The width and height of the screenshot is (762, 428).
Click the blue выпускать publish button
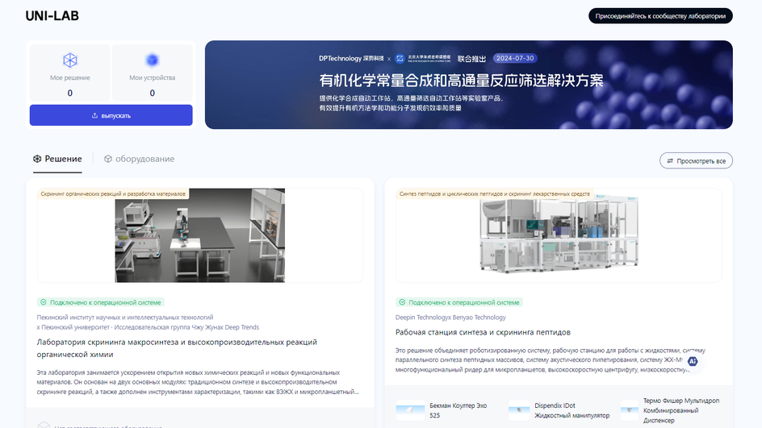click(111, 115)
